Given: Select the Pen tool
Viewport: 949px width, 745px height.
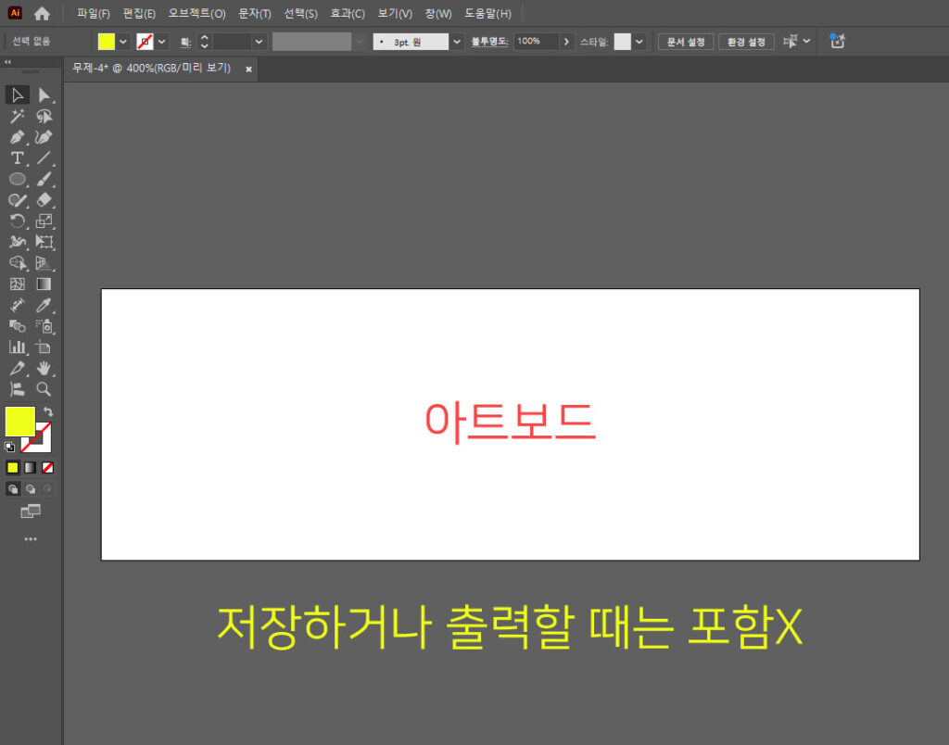Looking at the screenshot, I should 17,137.
